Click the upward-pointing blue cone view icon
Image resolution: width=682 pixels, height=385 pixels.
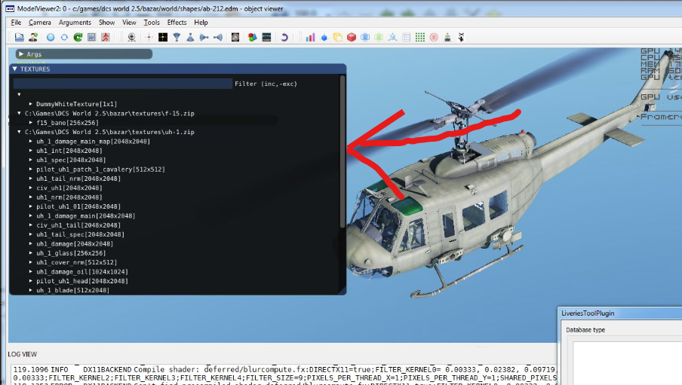point(190,38)
